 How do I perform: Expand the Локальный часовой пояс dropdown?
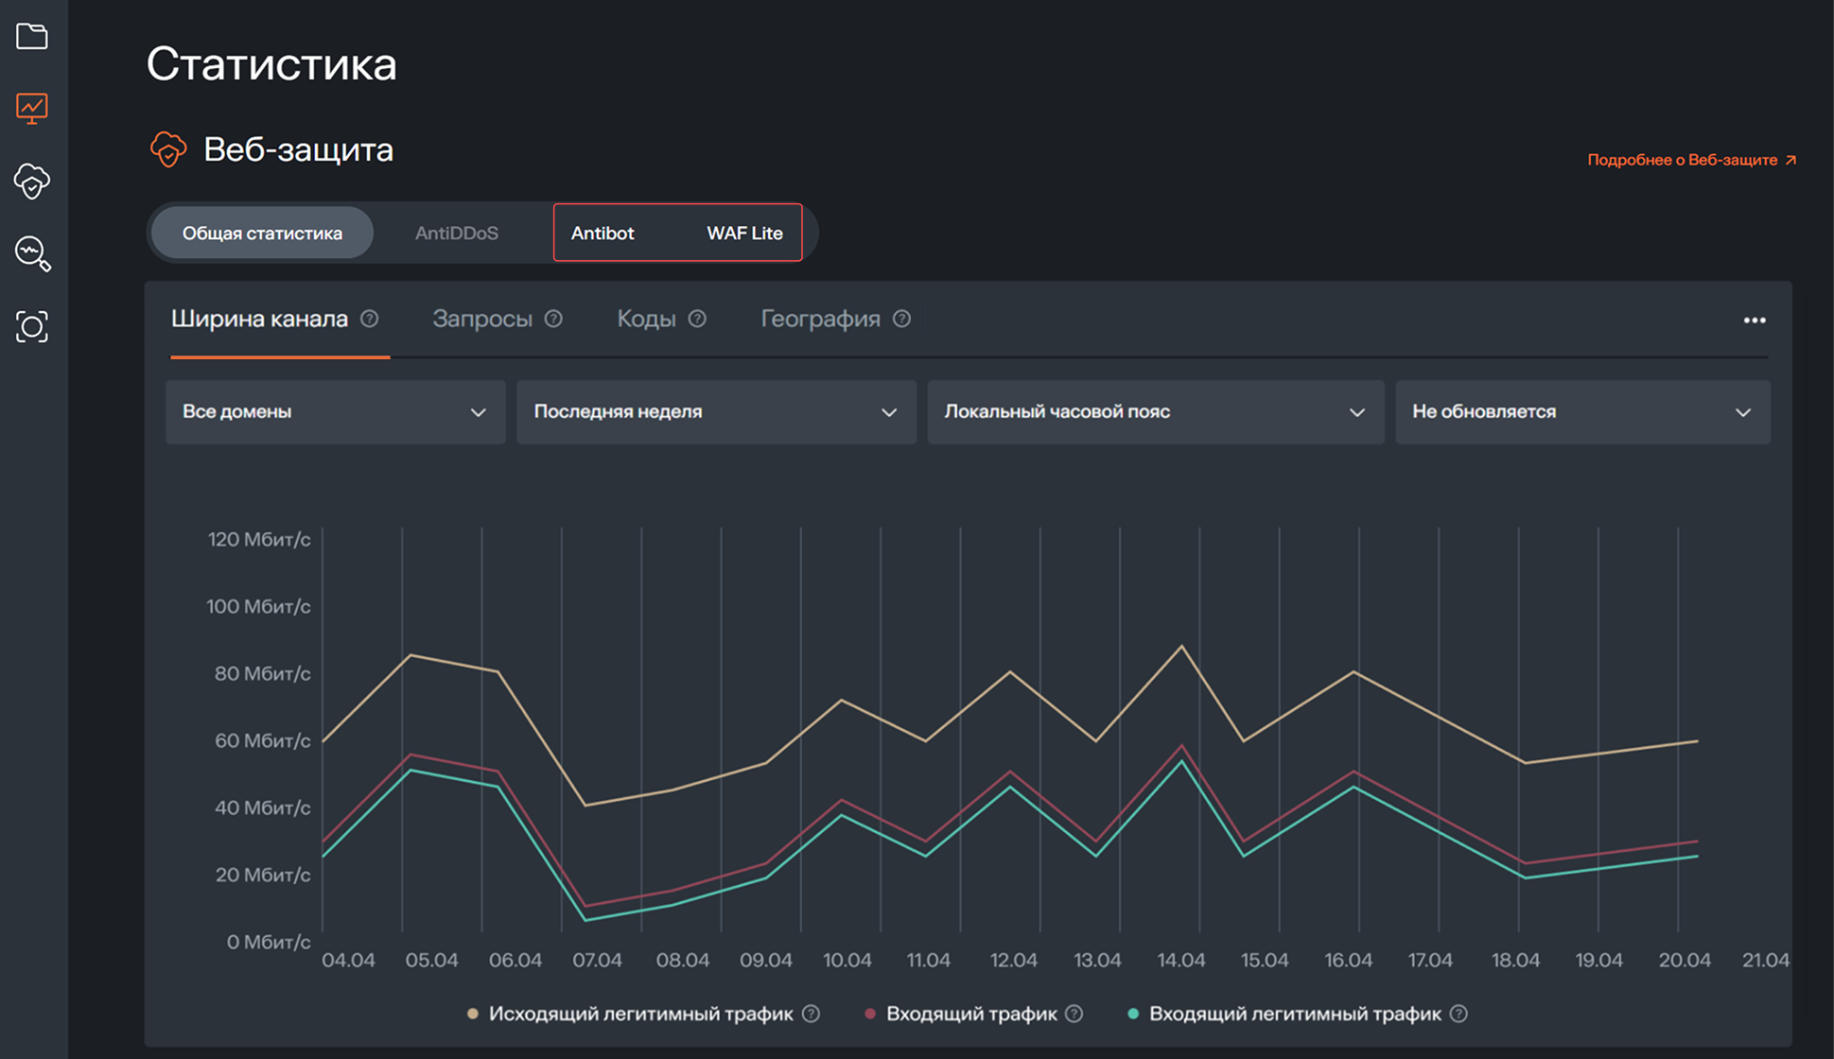click(1155, 411)
